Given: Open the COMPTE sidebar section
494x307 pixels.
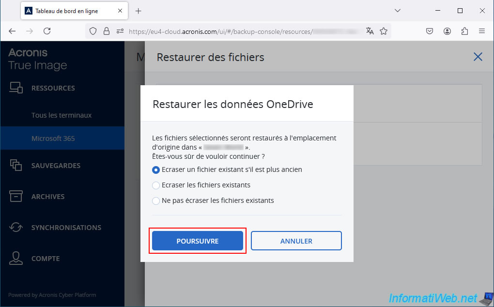Looking at the screenshot, I should click(x=46, y=259).
